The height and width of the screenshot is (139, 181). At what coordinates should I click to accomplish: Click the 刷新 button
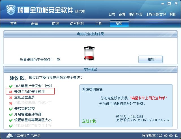pyautogui.click(x=150, y=59)
